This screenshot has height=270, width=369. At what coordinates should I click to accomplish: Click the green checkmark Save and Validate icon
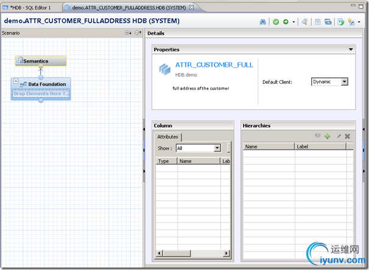pyautogui.click(x=276, y=22)
